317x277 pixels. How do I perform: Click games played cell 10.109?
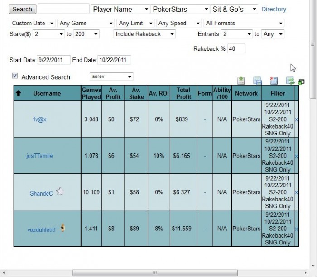[91, 192]
